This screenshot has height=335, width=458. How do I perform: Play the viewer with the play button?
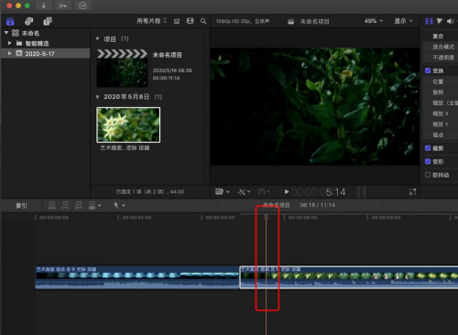(287, 191)
